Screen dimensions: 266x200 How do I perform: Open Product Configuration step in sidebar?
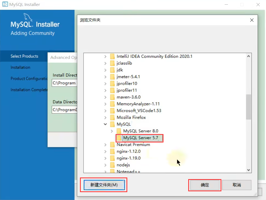(29, 78)
